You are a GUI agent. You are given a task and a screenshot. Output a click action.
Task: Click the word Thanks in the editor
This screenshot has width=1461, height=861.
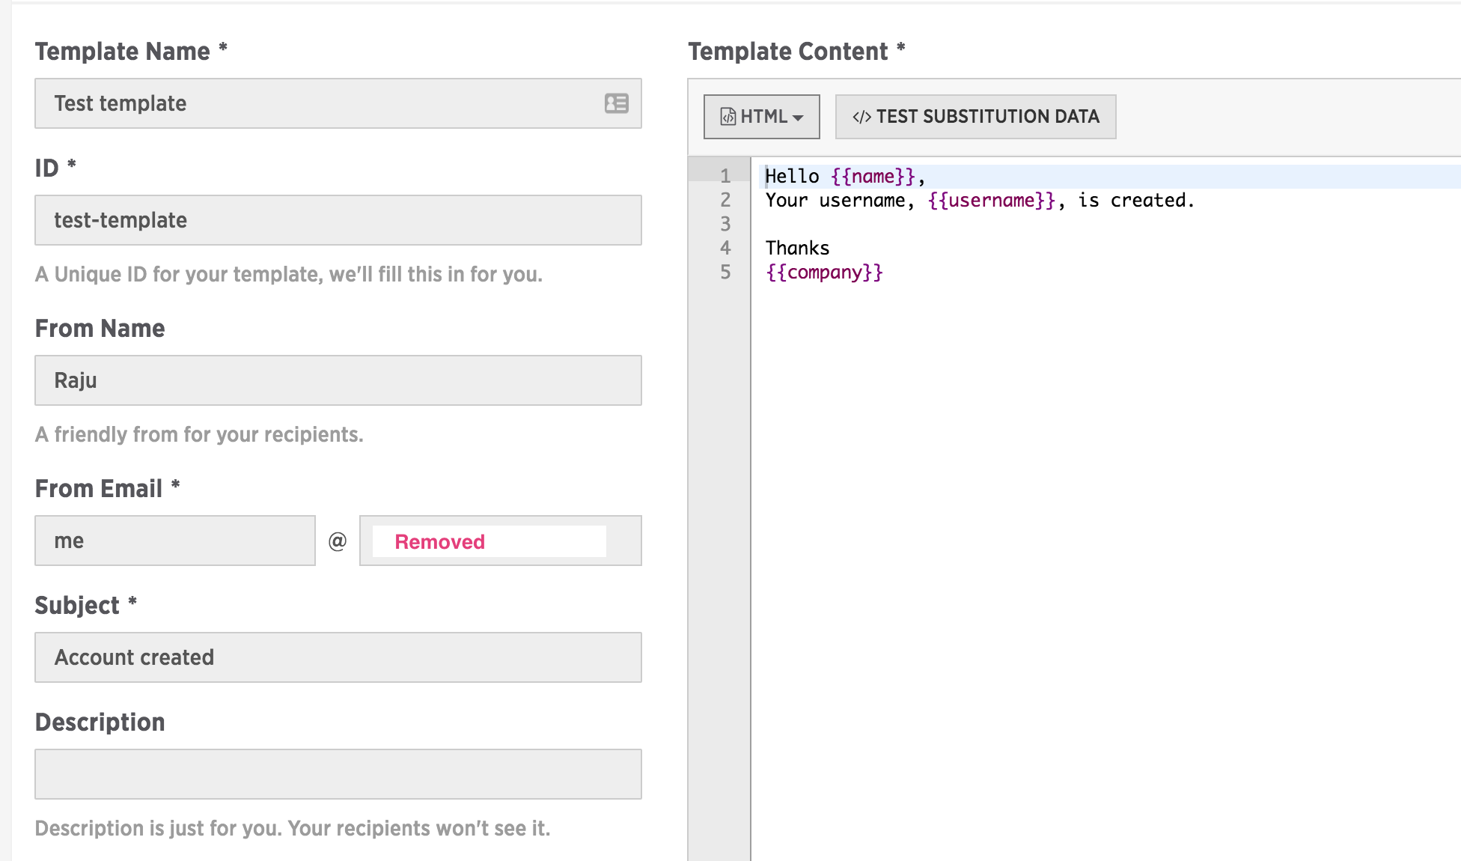[797, 249]
